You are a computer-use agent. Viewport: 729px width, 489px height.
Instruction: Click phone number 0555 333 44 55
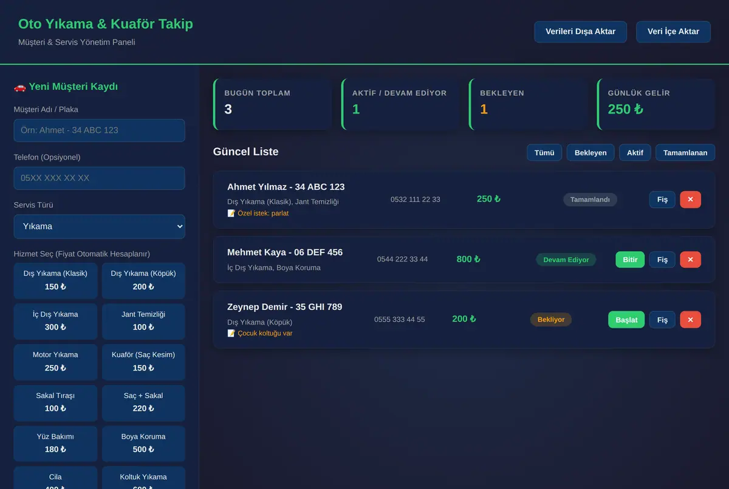point(400,319)
